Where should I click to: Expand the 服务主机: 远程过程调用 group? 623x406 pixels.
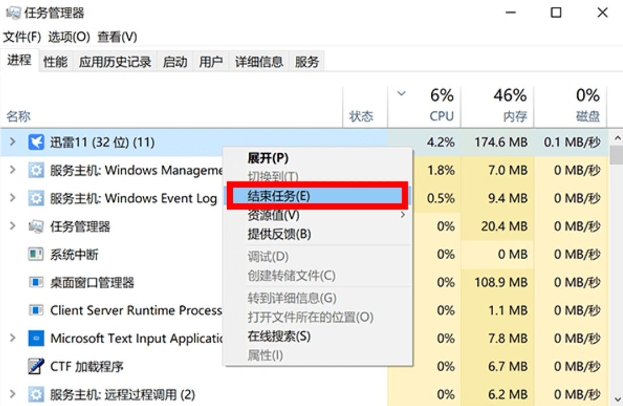click(12, 394)
